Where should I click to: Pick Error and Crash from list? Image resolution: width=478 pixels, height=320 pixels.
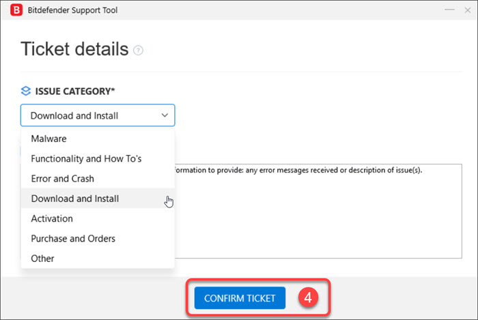tap(98, 178)
